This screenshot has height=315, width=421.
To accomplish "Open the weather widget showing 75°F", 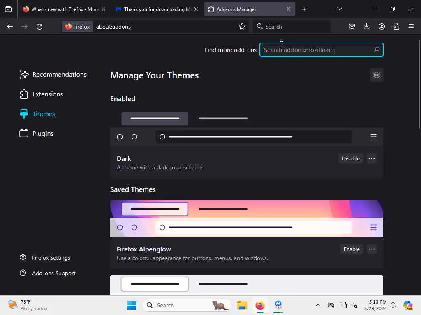I will (x=28, y=305).
